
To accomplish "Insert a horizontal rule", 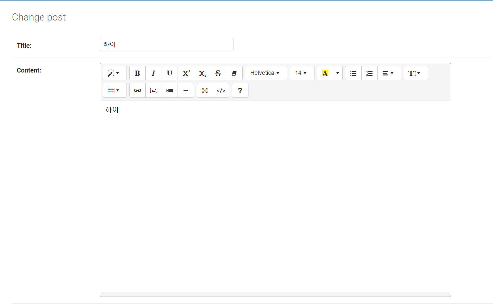I will click(186, 90).
